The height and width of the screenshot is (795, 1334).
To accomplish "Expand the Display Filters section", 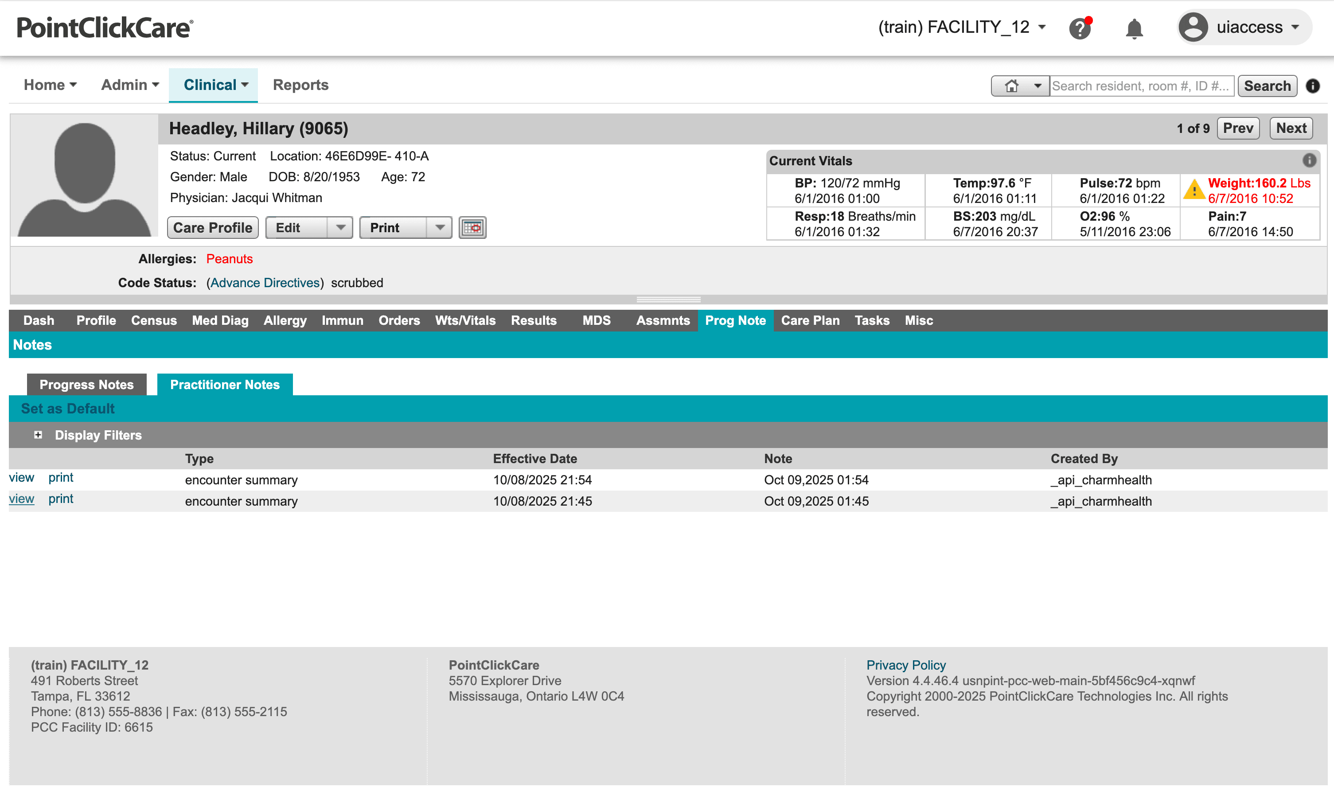I will [x=38, y=435].
